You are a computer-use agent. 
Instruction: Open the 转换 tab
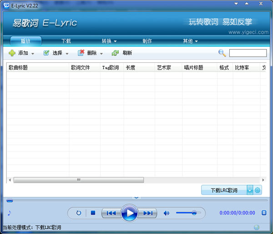106,41
